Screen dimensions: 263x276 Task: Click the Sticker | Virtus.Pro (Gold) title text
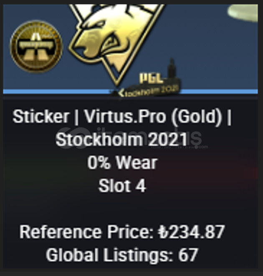[x=122, y=117]
